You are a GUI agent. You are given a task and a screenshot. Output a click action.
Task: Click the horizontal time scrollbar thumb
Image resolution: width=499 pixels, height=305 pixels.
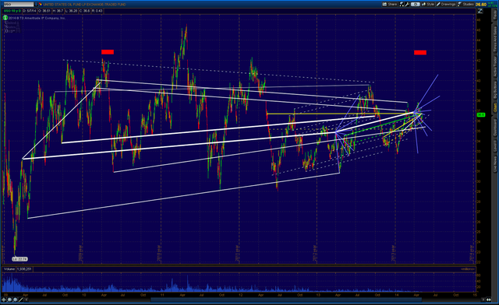(x=286, y=300)
